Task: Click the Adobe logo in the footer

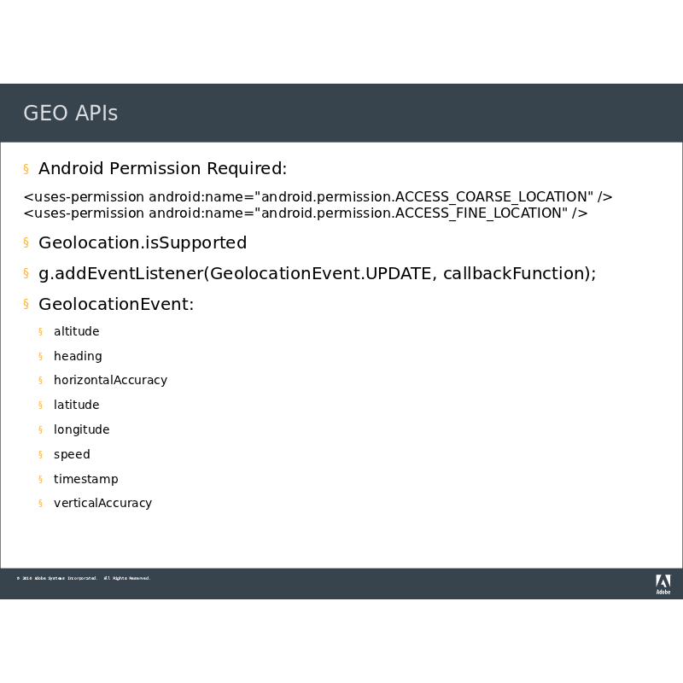Action: pos(663,584)
